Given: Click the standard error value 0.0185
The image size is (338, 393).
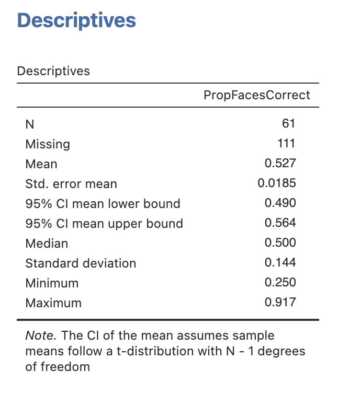Looking at the screenshot, I should click(x=277, y=183).
